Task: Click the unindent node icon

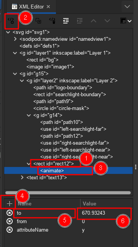Action: (66, 21)
